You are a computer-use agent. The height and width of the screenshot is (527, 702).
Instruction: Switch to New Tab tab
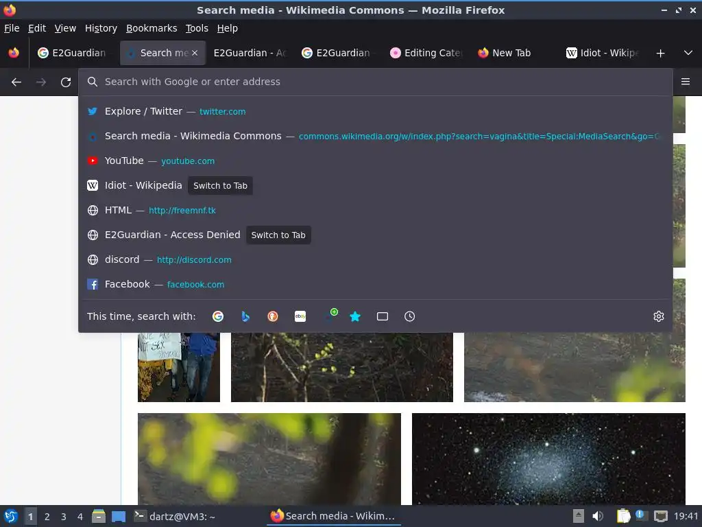click(515, 53)
